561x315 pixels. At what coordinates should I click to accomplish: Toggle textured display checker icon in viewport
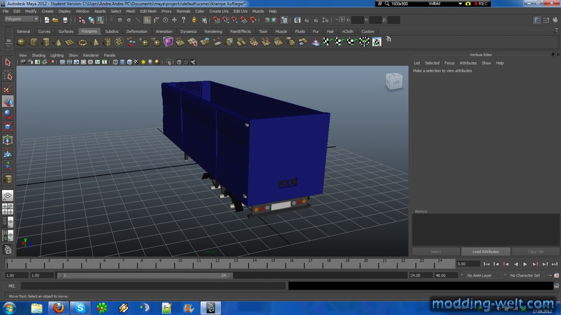pos(136,62)
